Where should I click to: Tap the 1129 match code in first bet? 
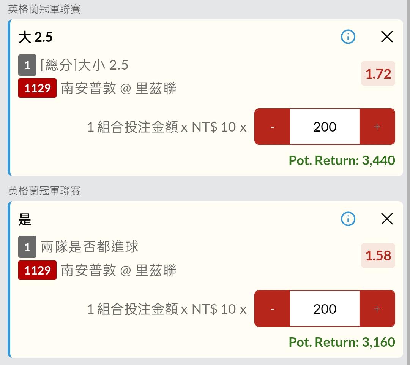click(x=37, y=88)
